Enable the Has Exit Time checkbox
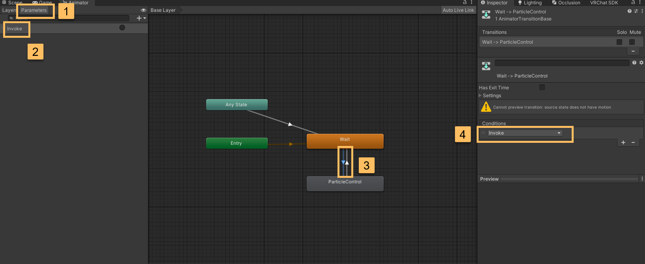This screenshot has width=645, height=264. (542, 87)
